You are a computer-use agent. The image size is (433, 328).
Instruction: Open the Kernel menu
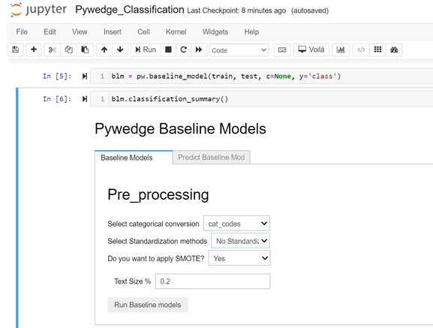click(x=176, y=32)
